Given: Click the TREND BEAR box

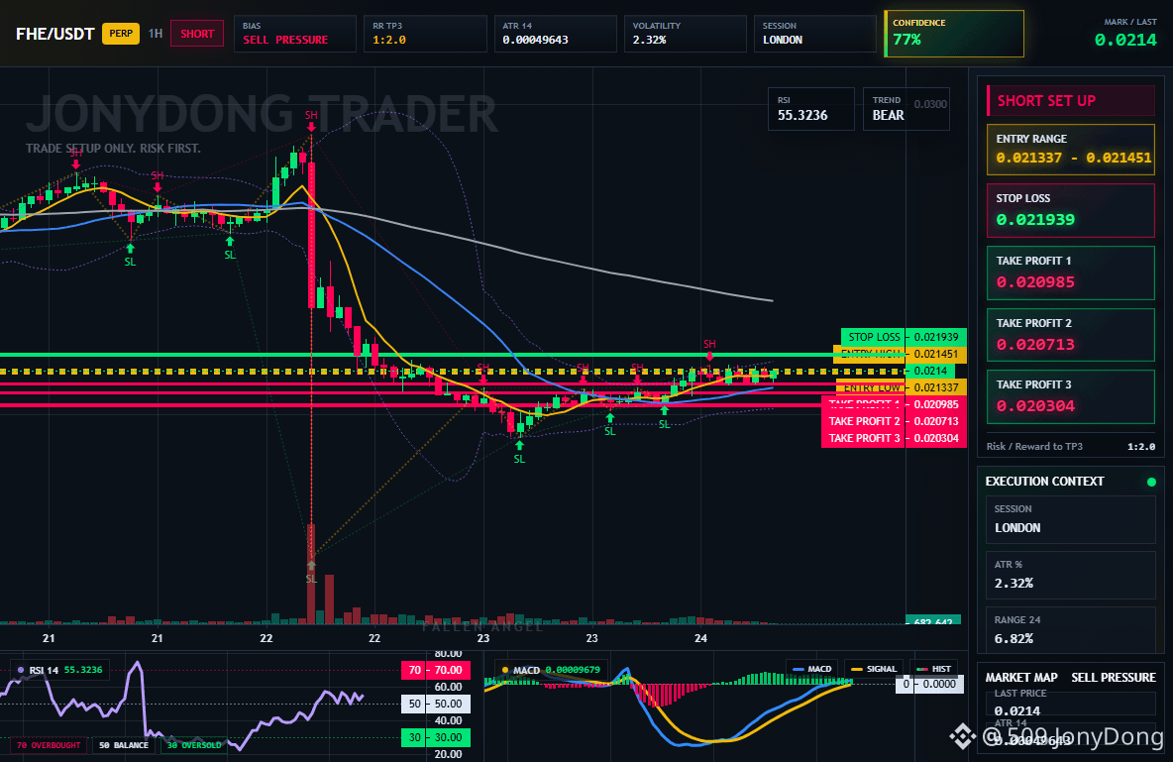Looking at the screenshot, I should point(906,109).
